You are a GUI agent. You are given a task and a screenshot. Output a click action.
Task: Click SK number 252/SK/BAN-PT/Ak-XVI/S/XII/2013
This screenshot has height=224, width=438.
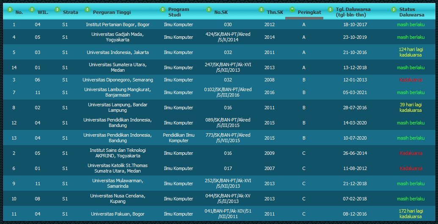pyautogui.click(x=228, y=184)
